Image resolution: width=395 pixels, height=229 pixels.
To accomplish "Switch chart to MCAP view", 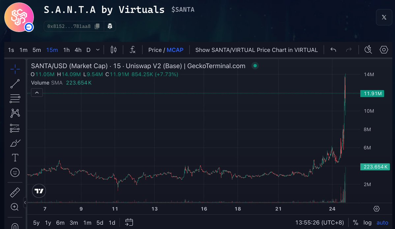I will coord(175,50).
